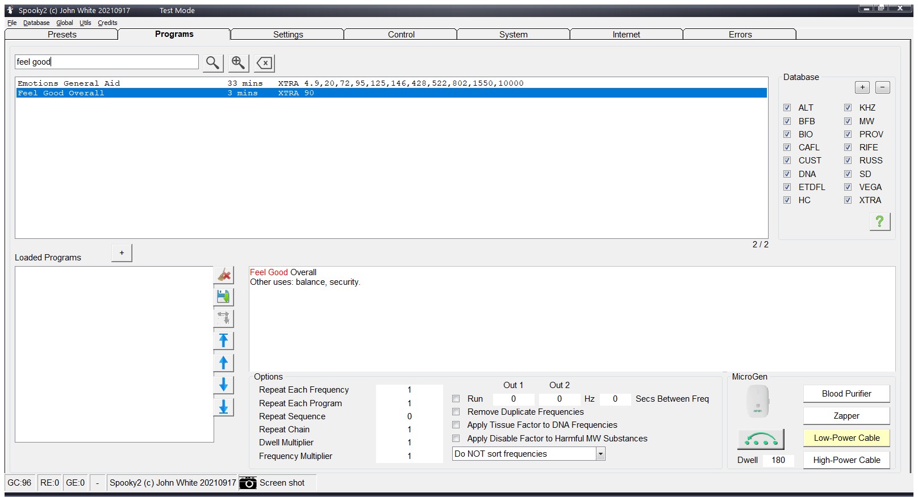Click the feel good search input field
The image size is (918, 497).
point(107,62)
